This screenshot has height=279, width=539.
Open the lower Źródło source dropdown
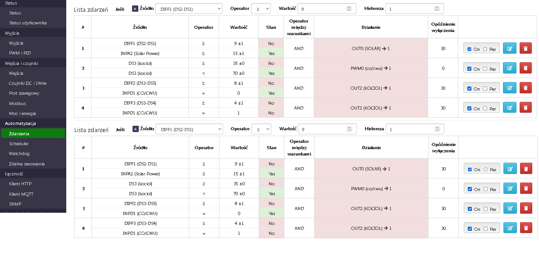189,129
